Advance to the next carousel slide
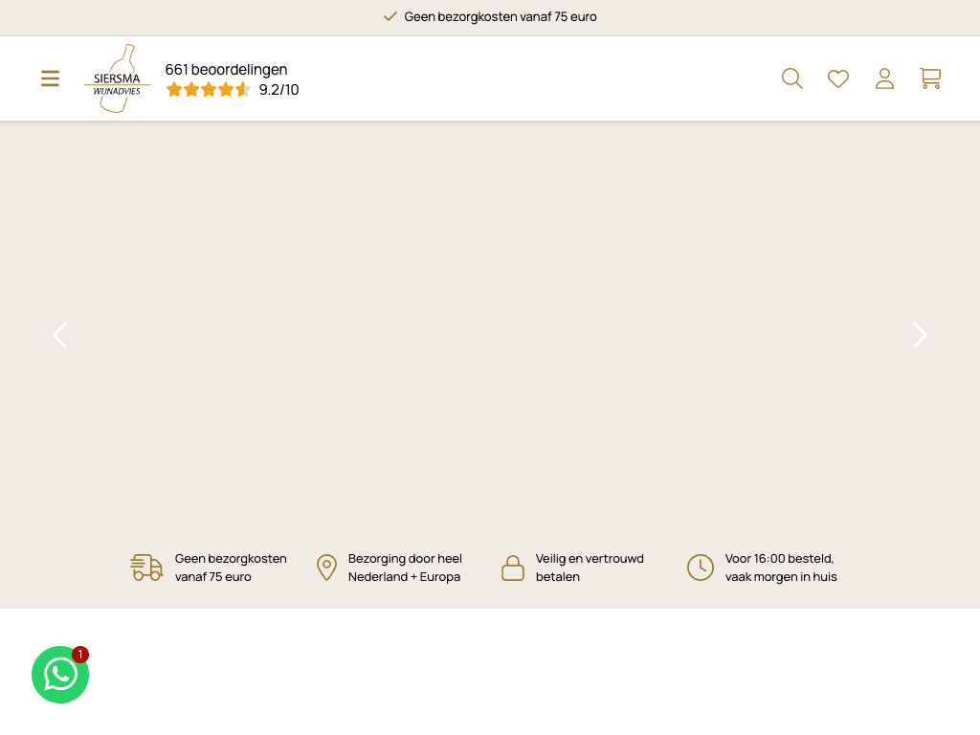This screenshot has height=735, width=980. [920, 335]
